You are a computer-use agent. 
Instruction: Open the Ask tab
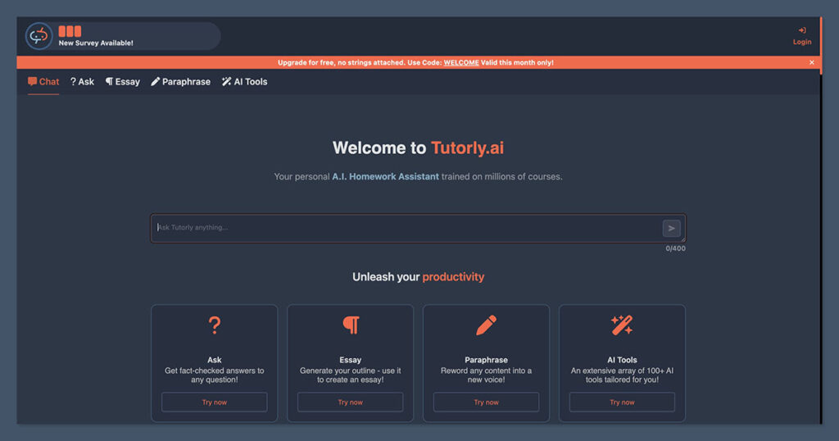(82, 82)
